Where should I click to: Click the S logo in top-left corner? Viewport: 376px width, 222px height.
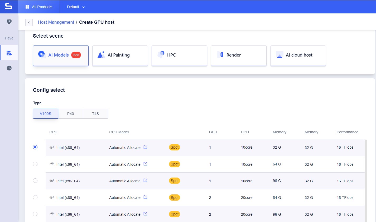pyautogui.click(x=8, y=7)
